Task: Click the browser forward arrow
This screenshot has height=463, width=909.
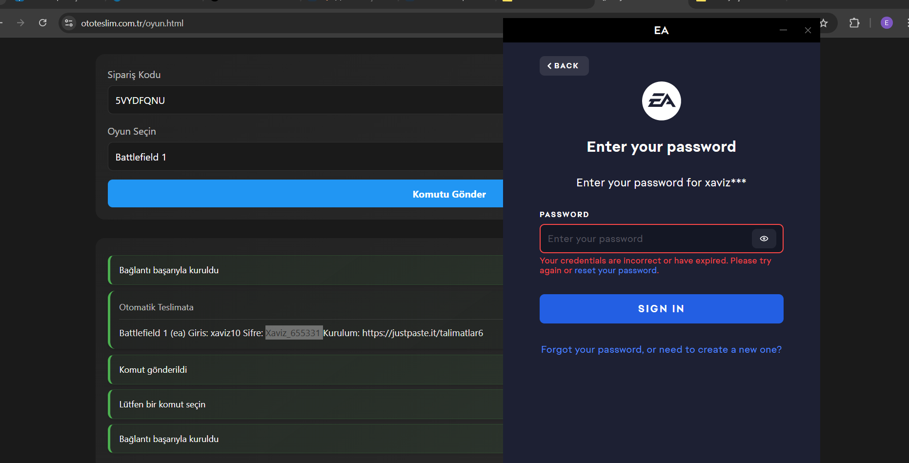Action: 20,23
